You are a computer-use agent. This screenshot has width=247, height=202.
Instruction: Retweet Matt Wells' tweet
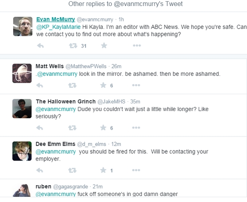click(72, 85)
